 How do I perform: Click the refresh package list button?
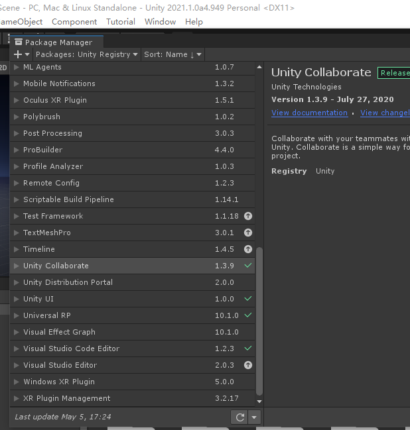pyautogui.click(x=239, y=417)
